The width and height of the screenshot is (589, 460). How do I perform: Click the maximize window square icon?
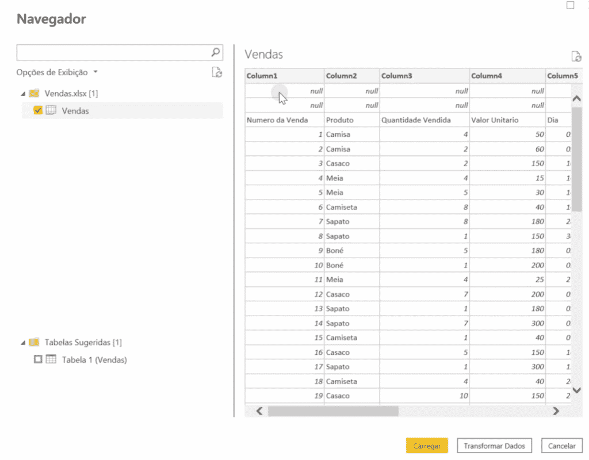click(x=570, y=5)
